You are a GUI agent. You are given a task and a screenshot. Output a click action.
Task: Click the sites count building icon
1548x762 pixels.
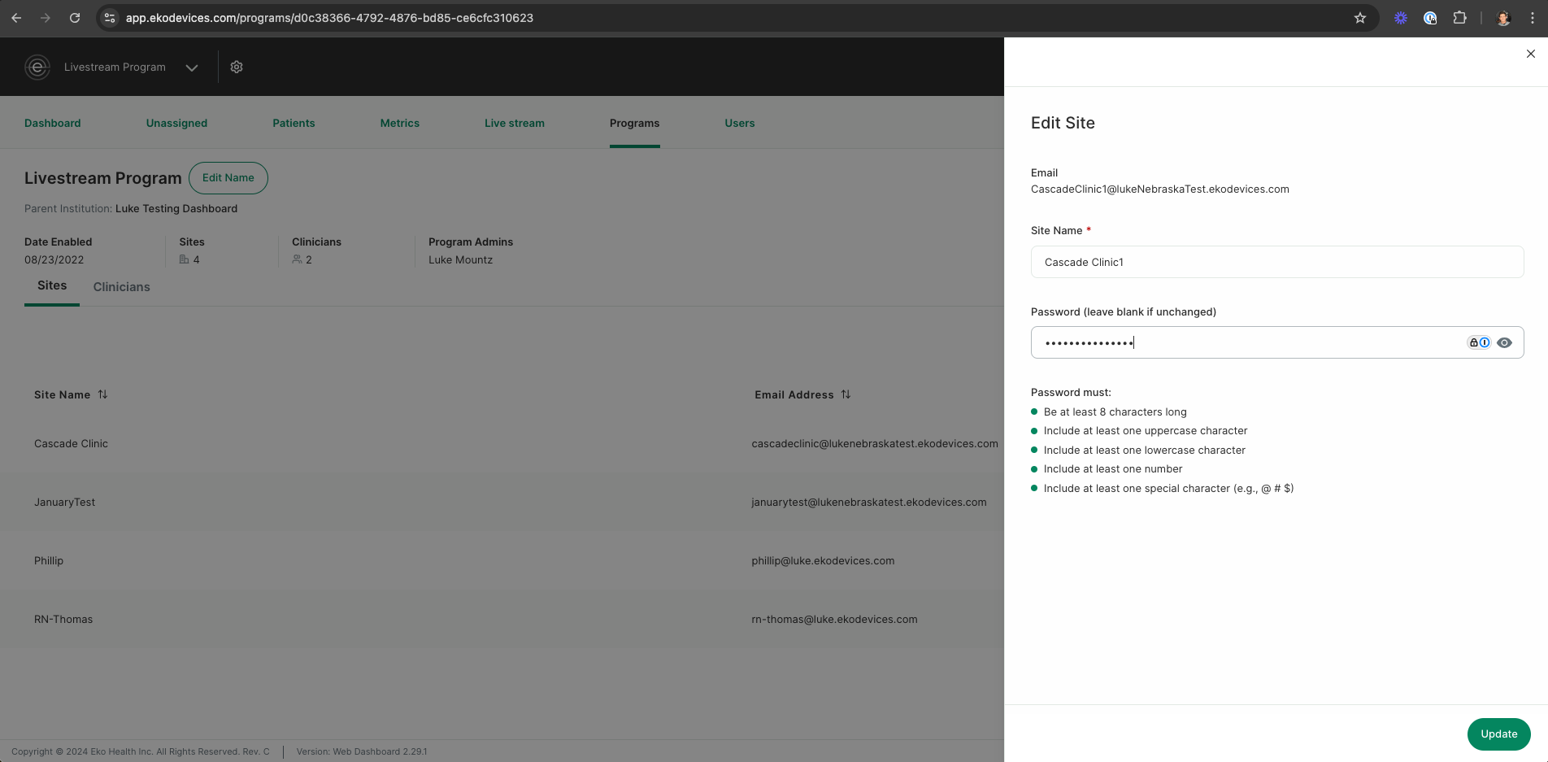tap(184, 259)
